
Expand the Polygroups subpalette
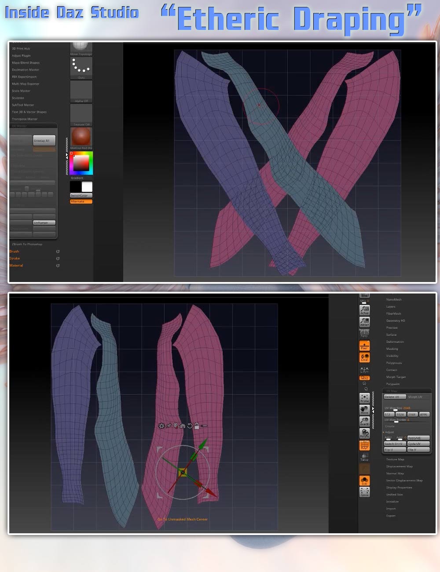click(394, 363)
